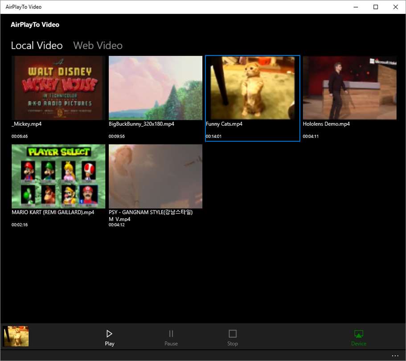Click the 00:04:12 duration label
Image resolution: width=406 pixels, height=361 pixels.
(116, 225)
